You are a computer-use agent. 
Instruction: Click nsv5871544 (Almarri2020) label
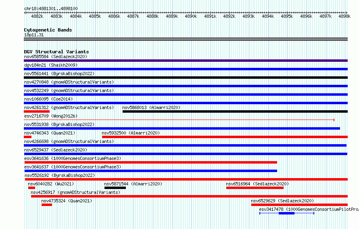click(133, 184)
